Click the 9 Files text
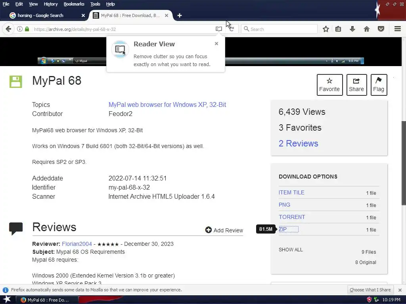 (x=369, y=252)
